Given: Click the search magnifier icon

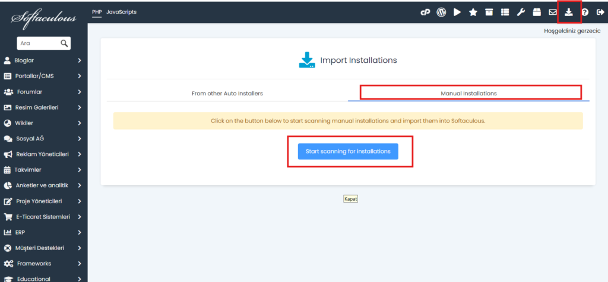Looking at the screenshot, I should [64, 43].
